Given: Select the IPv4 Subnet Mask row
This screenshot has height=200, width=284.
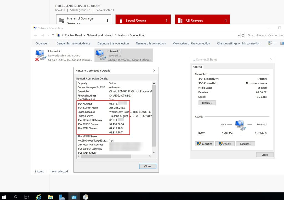Looking at the screenshot, I should (x=114, y=108).
